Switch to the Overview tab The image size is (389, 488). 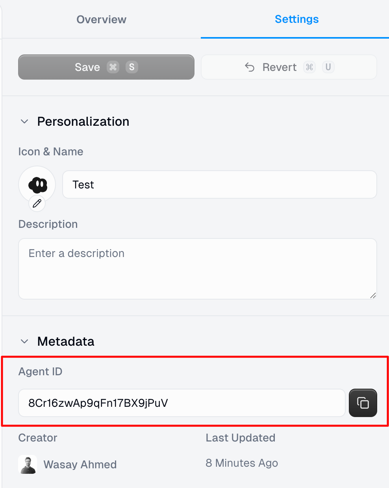[101, 19]
